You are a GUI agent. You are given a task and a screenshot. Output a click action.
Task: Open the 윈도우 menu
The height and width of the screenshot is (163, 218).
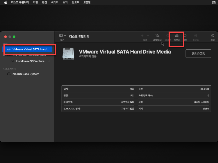75,2
